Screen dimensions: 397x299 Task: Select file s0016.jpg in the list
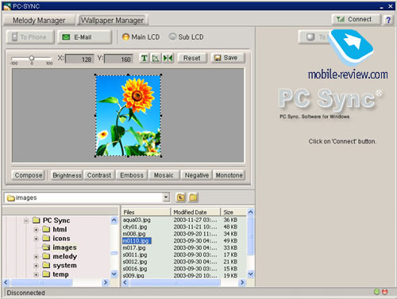click(135, 269)
